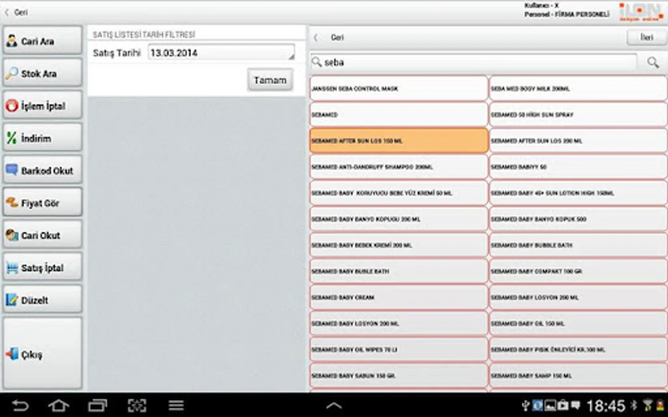Screen dimensions: 668x417
Task: Go back using Geri in the top title bar
Action: (17, 13)
